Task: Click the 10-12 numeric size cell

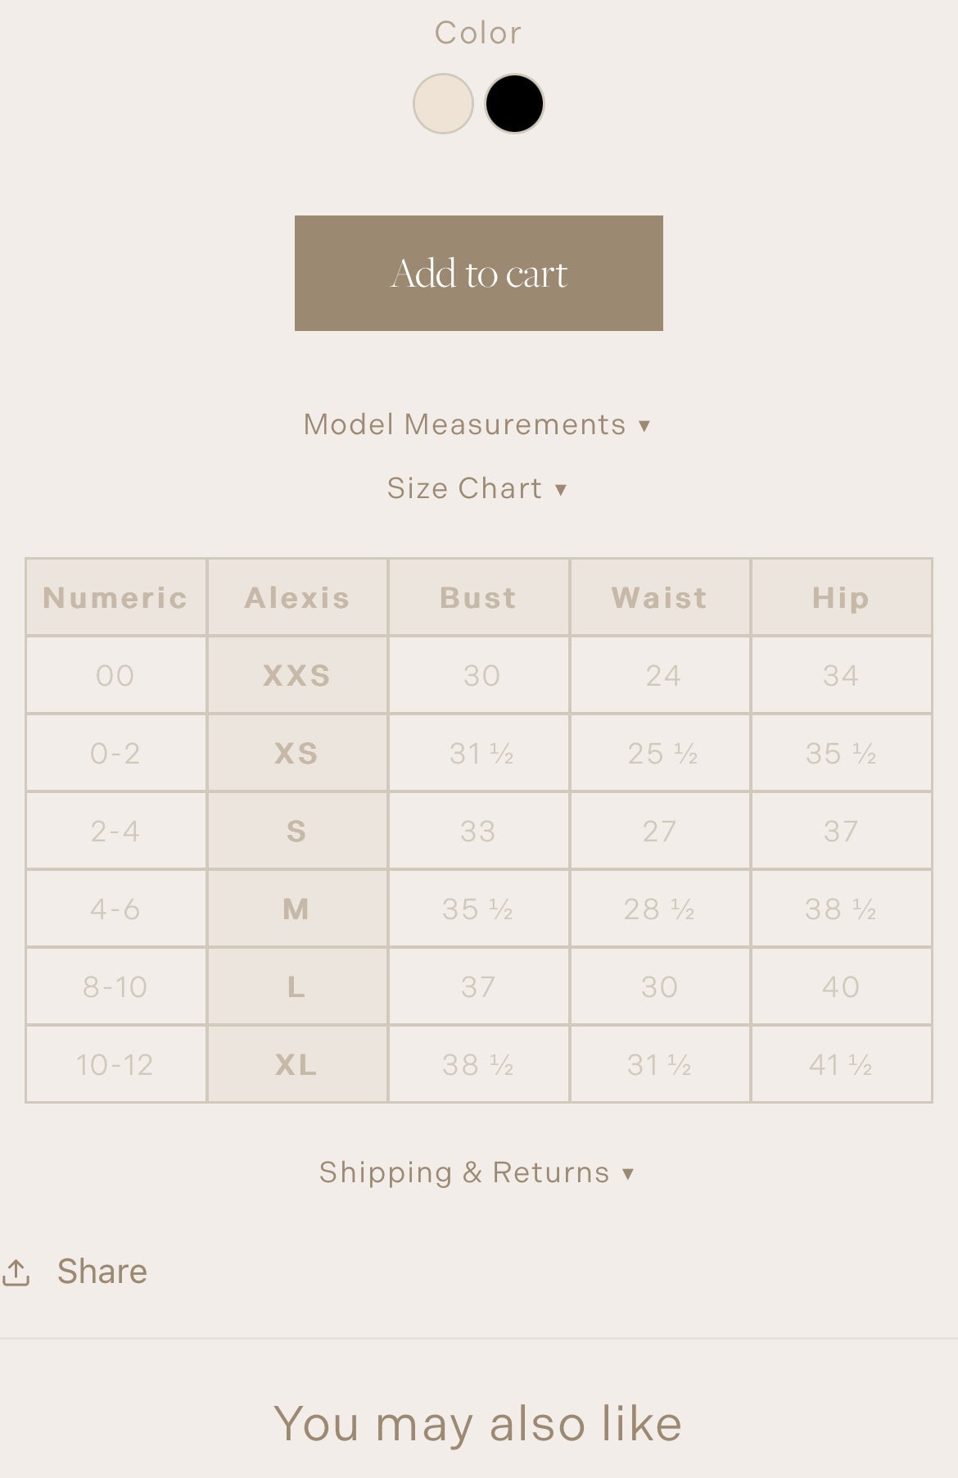Action: tap(115, 1064)
